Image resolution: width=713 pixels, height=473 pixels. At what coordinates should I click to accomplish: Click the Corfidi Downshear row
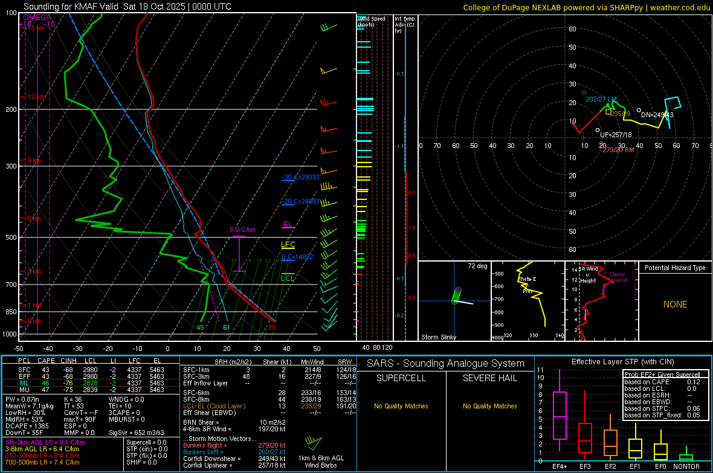234,459
